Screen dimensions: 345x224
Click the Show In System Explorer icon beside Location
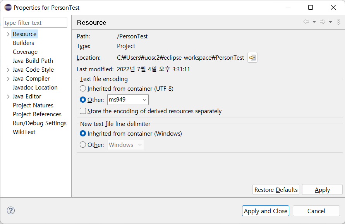coord(252,58)
